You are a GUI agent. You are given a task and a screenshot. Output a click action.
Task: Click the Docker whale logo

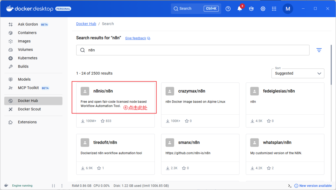(x=10, y=9)
